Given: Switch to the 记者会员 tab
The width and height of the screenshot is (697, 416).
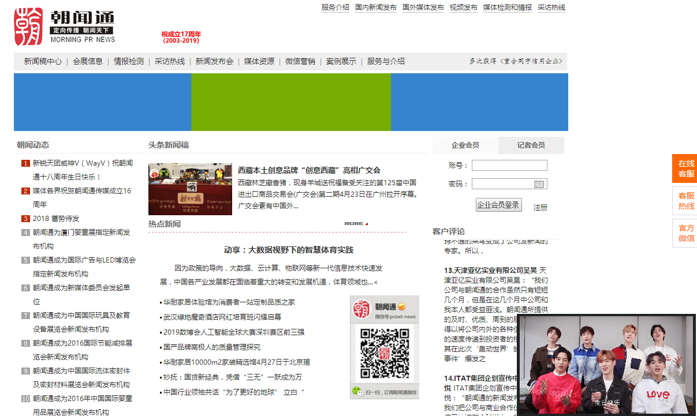Looking at the screenshot, I should click(x=531, y=145).
